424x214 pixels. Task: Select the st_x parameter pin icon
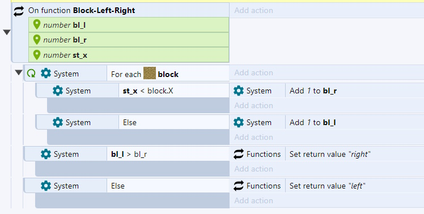click(36, 55)
